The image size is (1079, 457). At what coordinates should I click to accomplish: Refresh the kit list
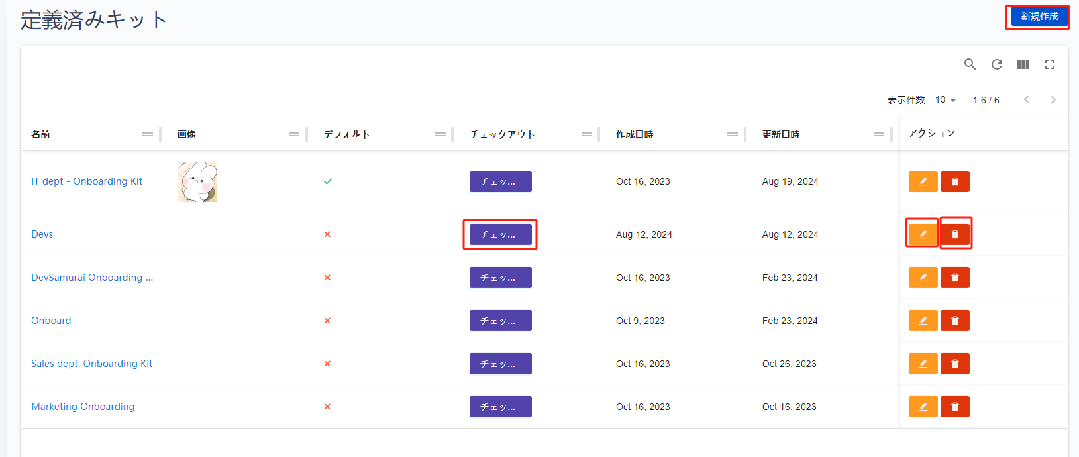[x=996, y=64]
